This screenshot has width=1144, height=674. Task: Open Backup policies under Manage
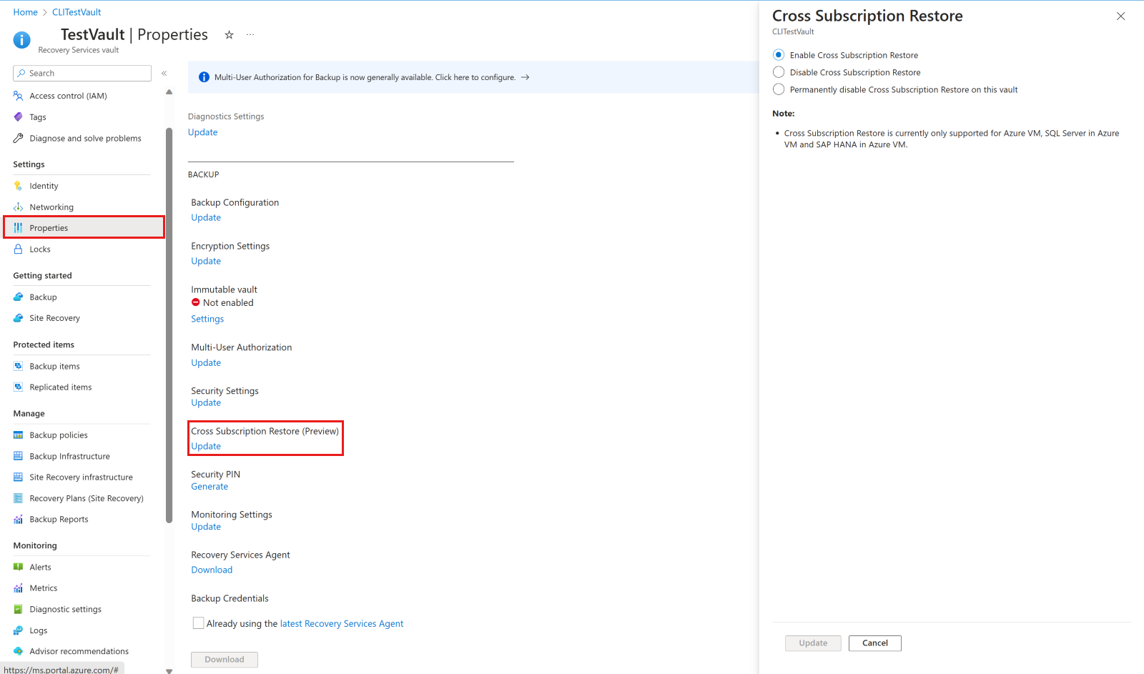(x=59, y=435)
